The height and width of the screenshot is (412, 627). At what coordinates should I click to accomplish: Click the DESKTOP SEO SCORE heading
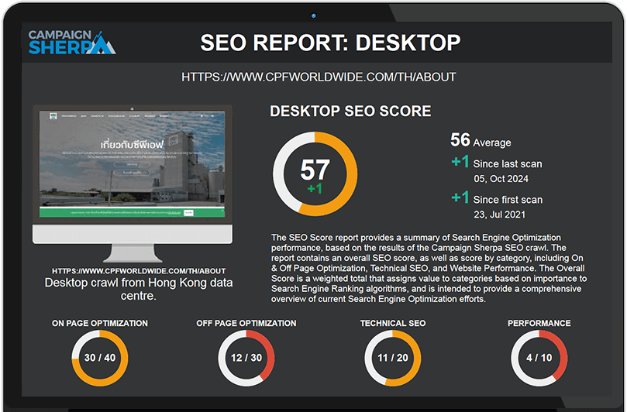tap(350, 111)
